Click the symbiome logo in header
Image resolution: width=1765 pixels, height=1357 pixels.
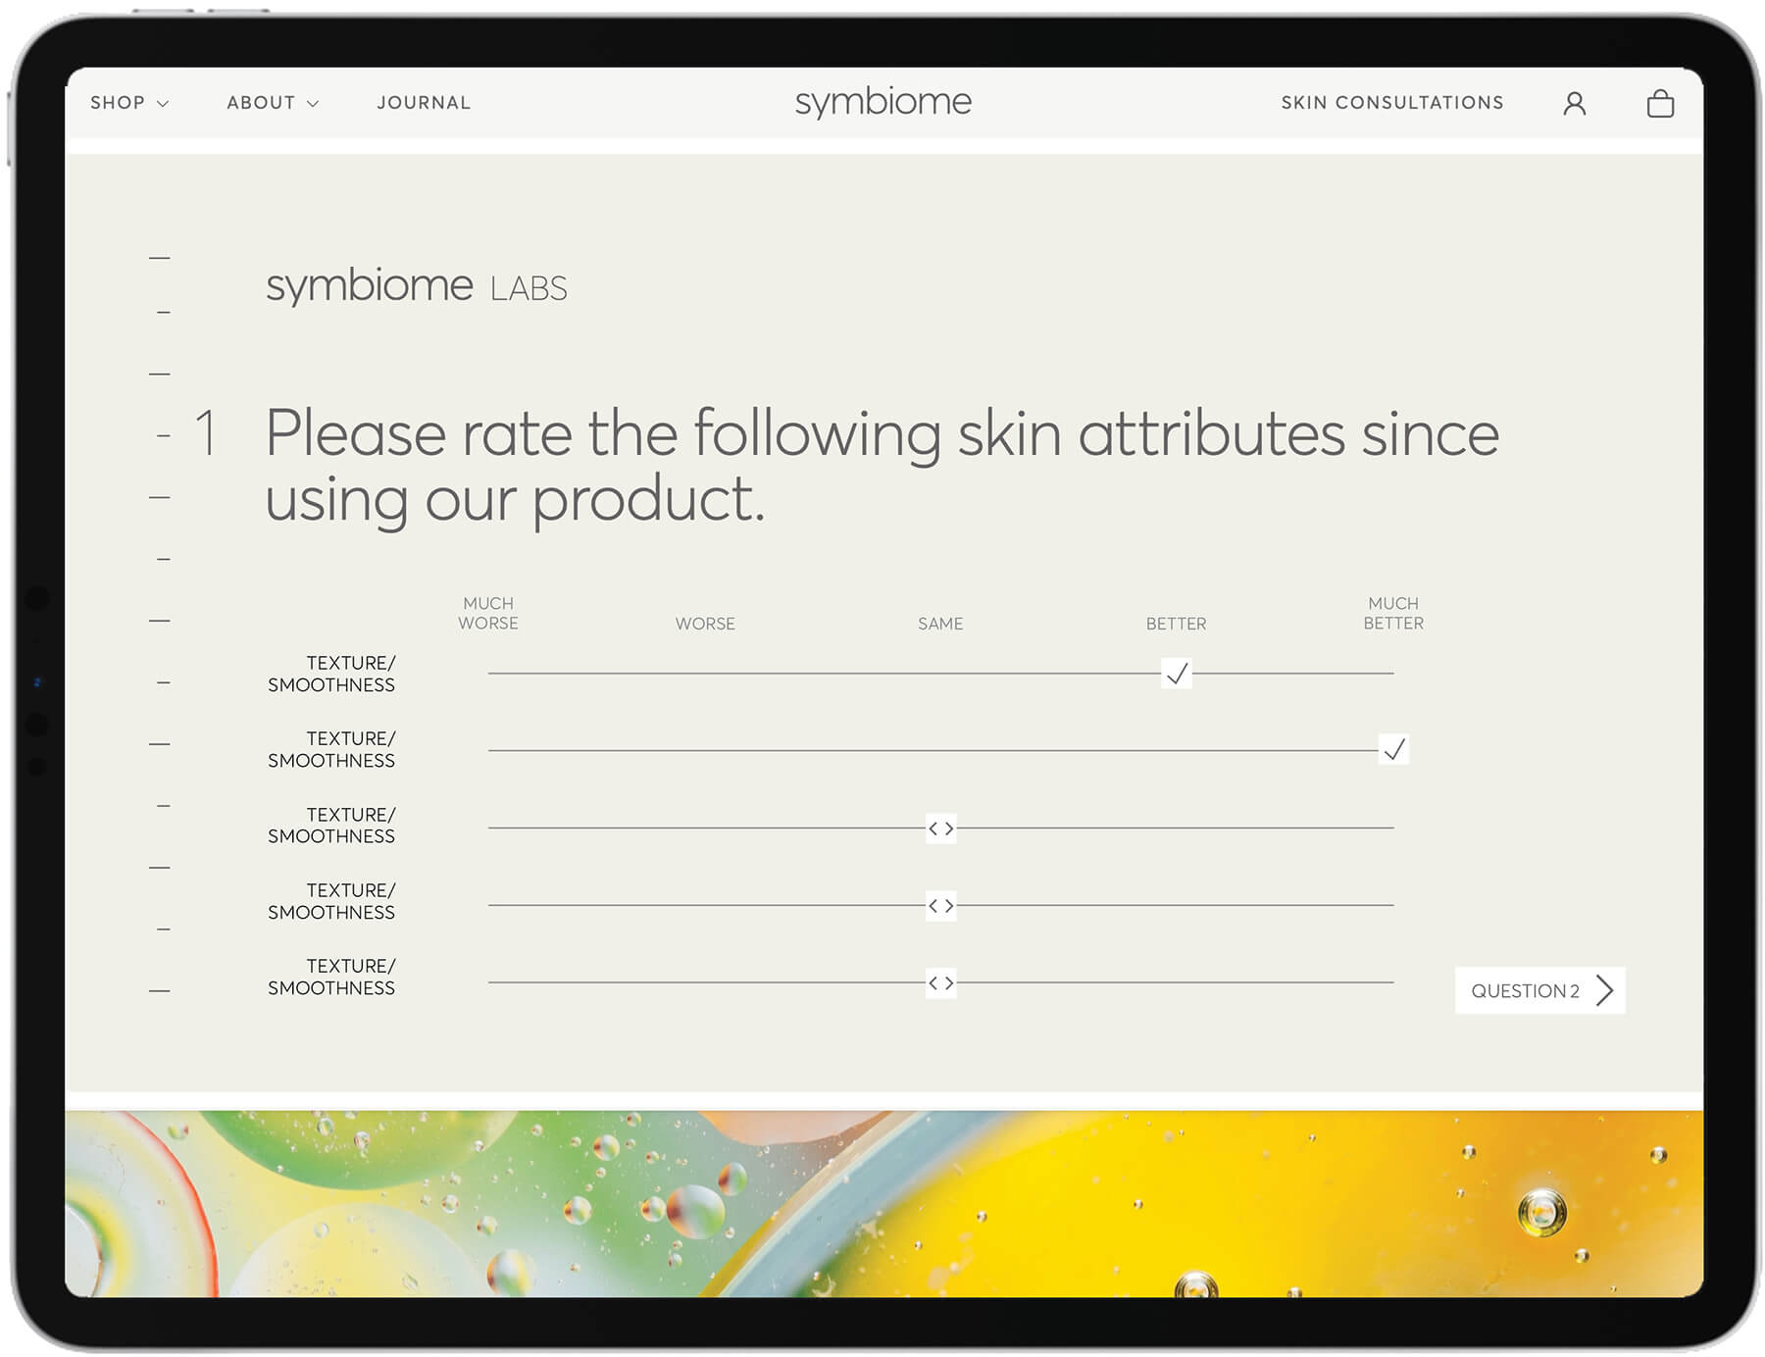coord(882,102)
